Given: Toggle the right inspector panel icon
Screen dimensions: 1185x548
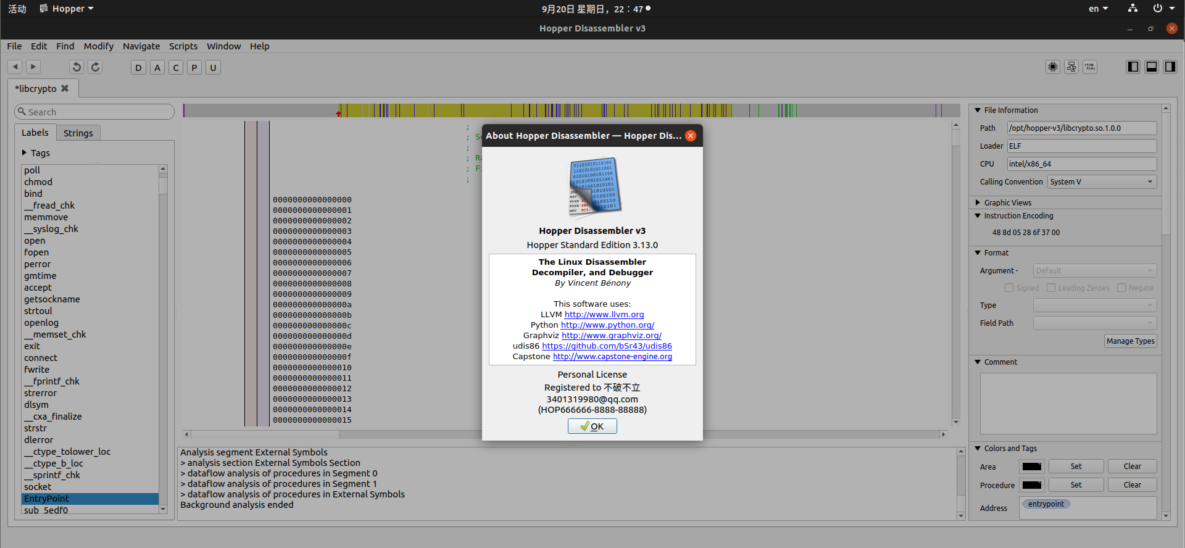Looking at the screenshot, I should 1170,67.
